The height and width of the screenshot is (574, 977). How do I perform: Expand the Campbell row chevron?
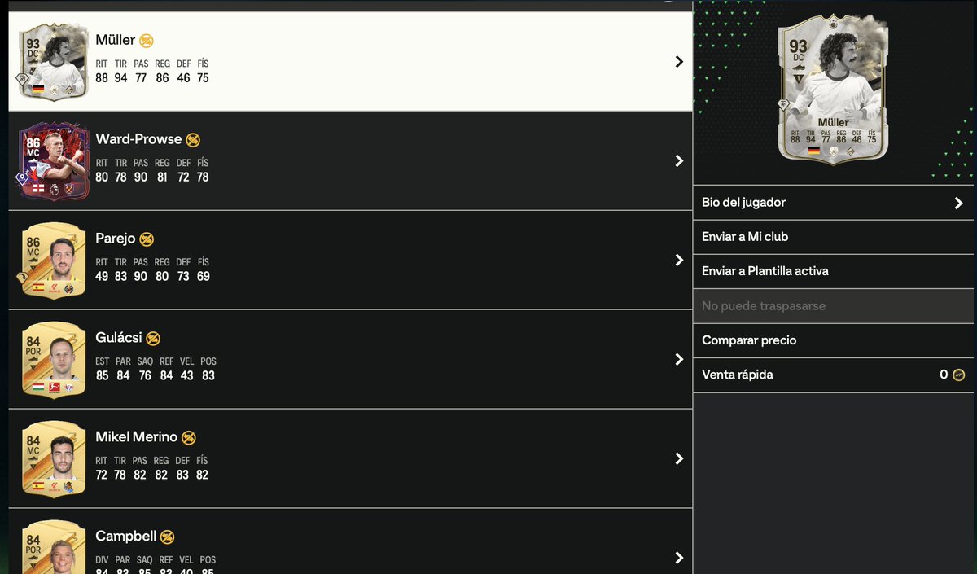679,559
